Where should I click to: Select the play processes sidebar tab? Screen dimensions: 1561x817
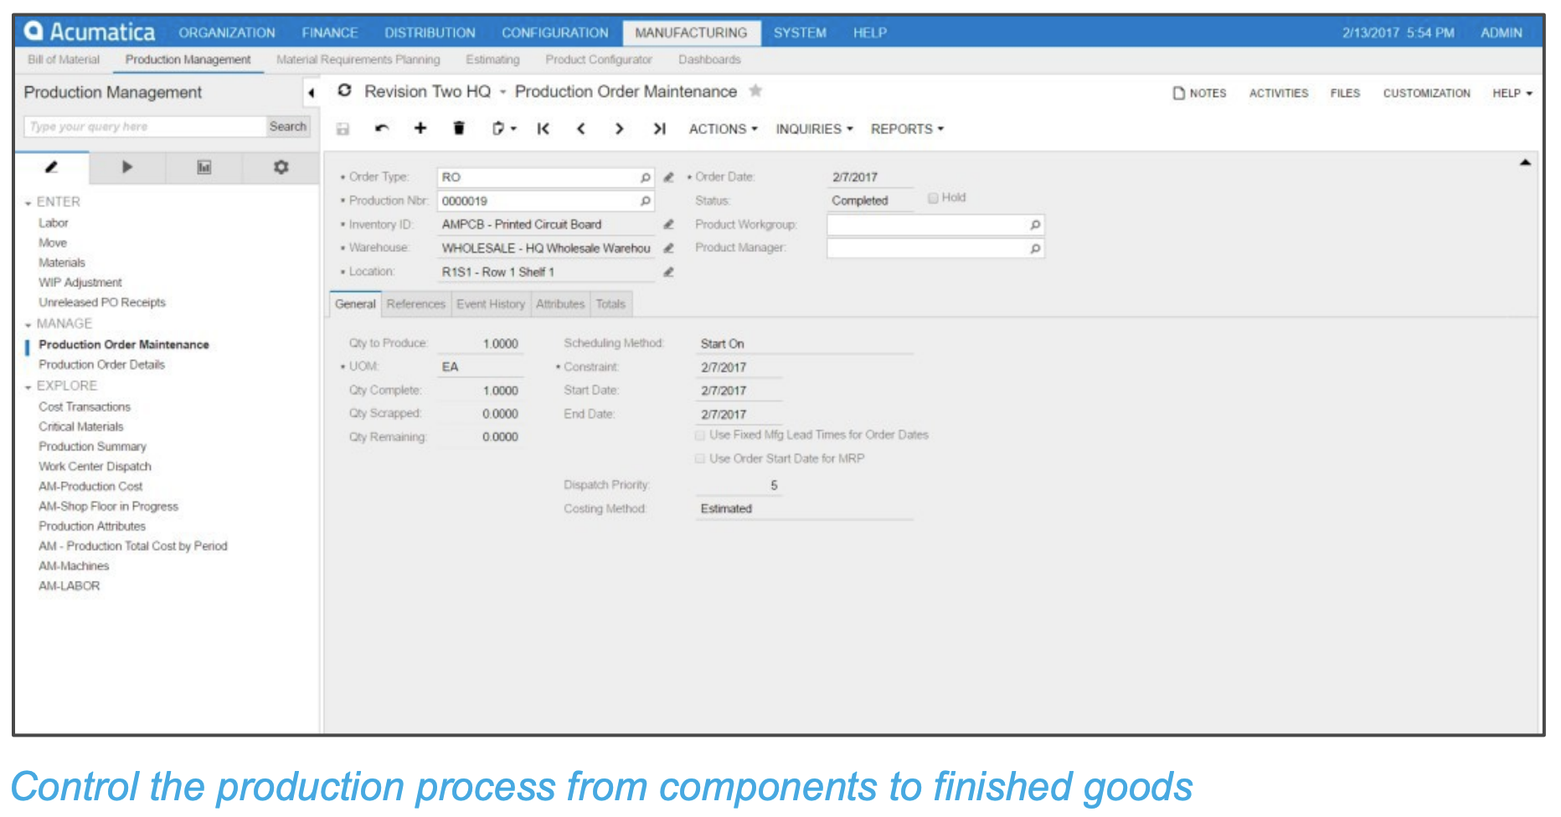tap(127, 167)
